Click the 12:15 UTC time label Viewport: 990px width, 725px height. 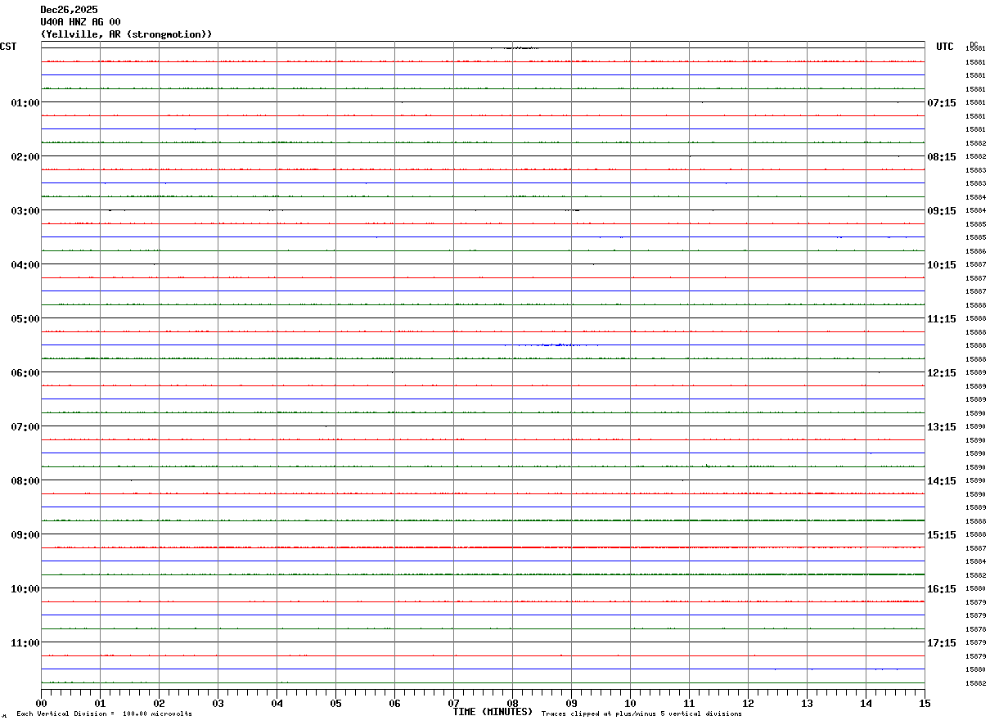tap(941, 373)
